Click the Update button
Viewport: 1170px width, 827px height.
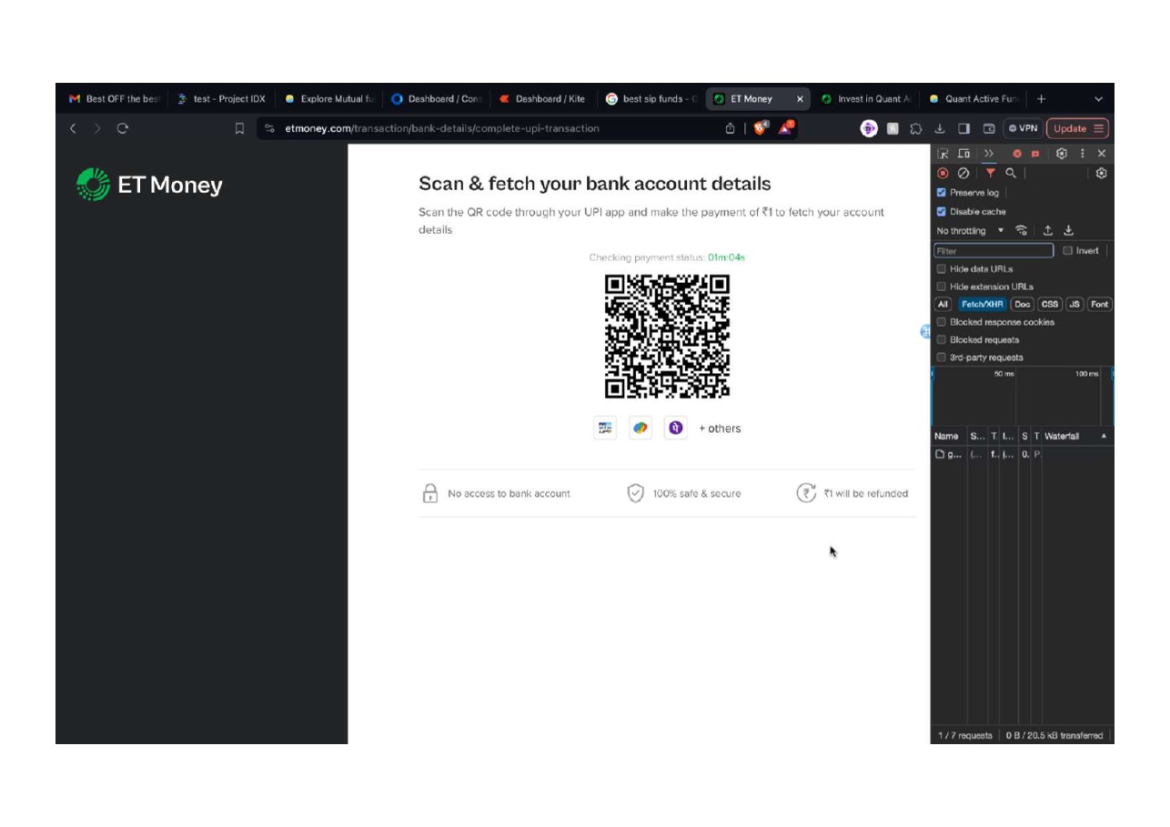pos(1077,128)
